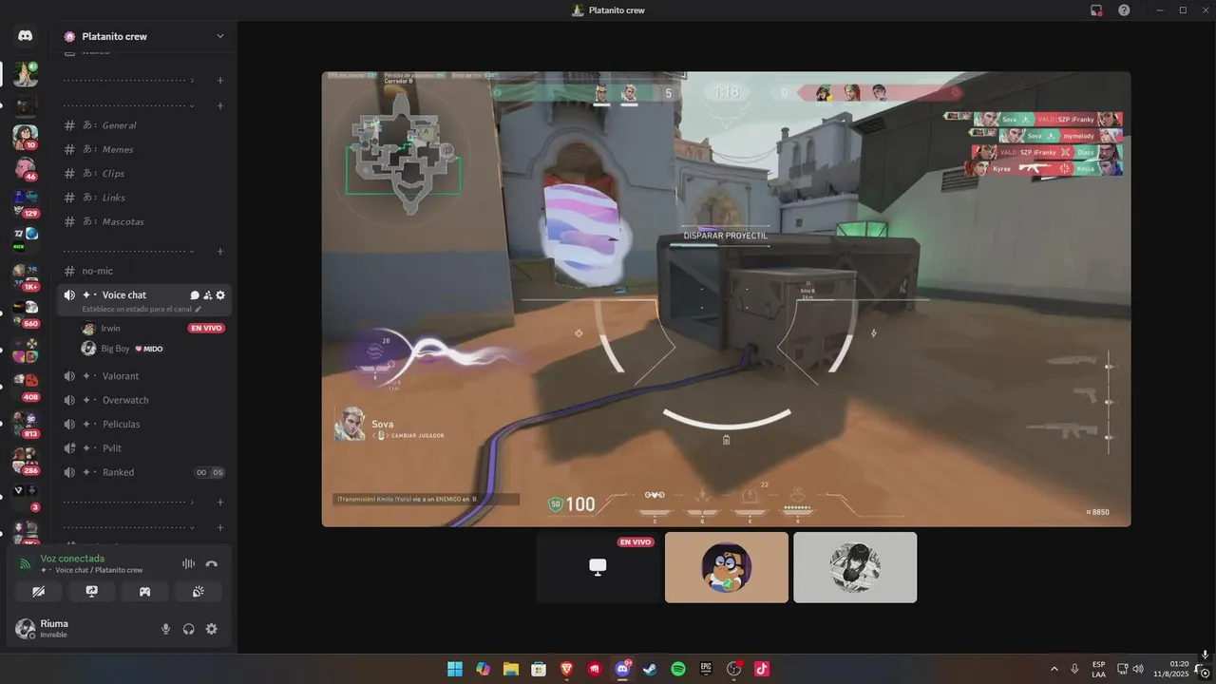This screenshot has height=684, width=1216.
Task: Select the EN VIVO stream tile
Action: [x=598, y=567]
